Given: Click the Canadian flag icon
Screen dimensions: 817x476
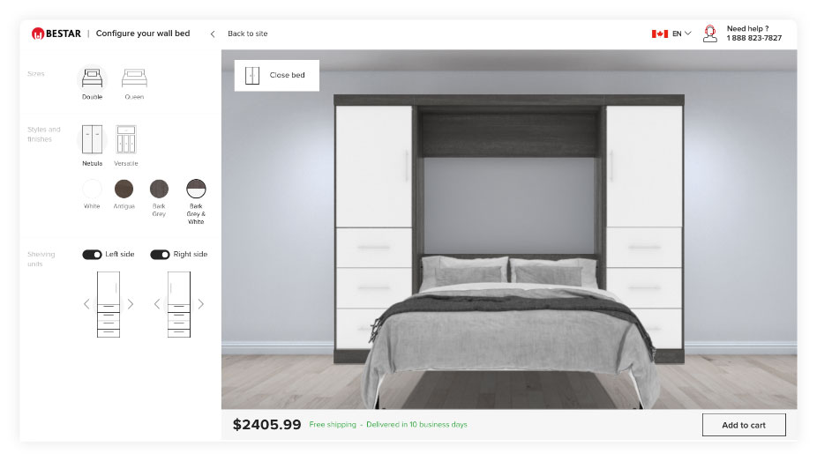Looking at the screenshot, I should 660,33.
